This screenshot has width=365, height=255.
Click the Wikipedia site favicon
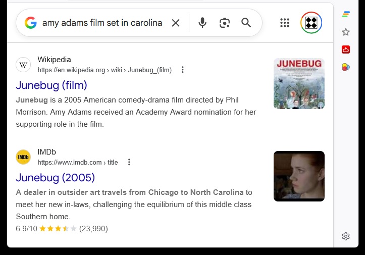[23, 65]
